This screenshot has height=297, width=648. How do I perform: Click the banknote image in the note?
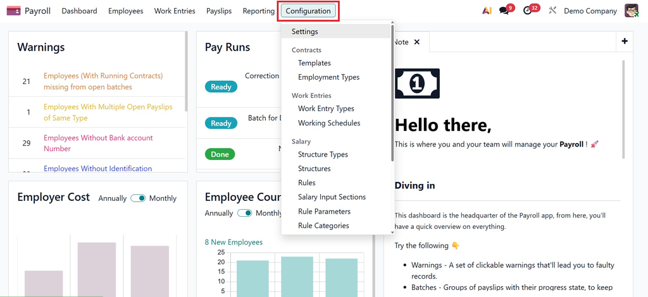[417, 83]
